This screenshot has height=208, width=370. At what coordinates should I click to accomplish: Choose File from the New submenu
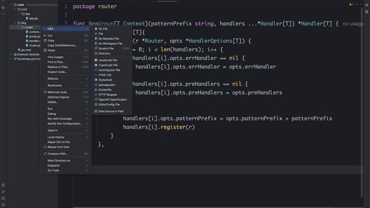tap(112, 34)
